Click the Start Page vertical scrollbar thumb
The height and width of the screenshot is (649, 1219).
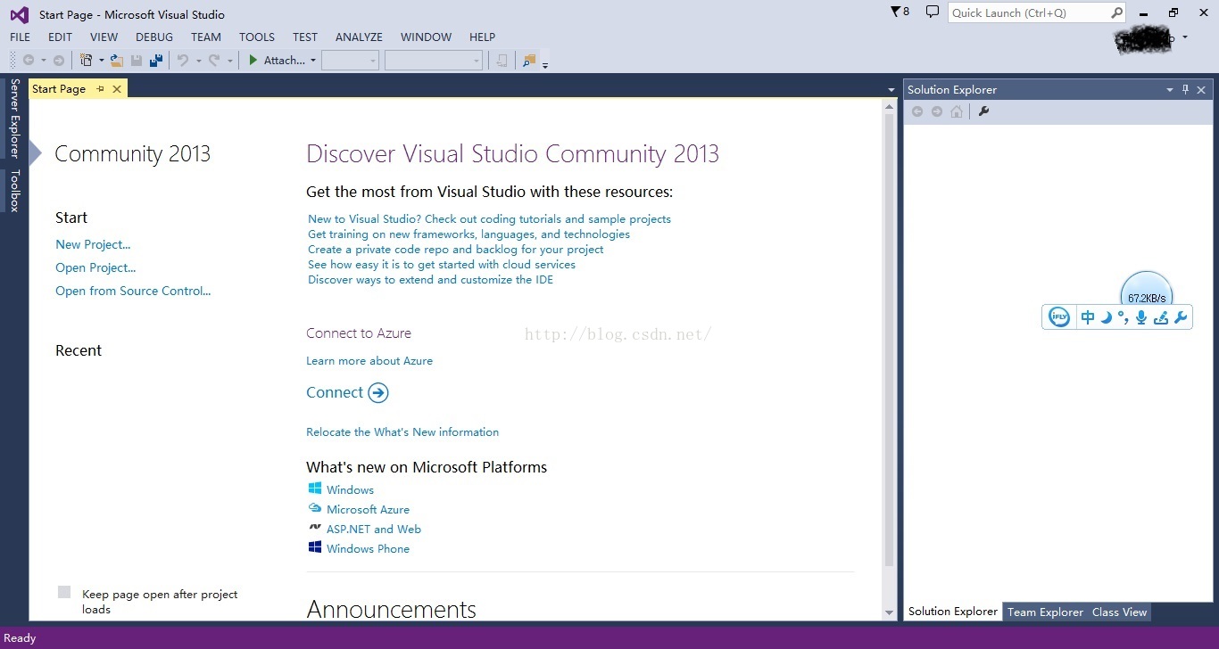(889, 340)
